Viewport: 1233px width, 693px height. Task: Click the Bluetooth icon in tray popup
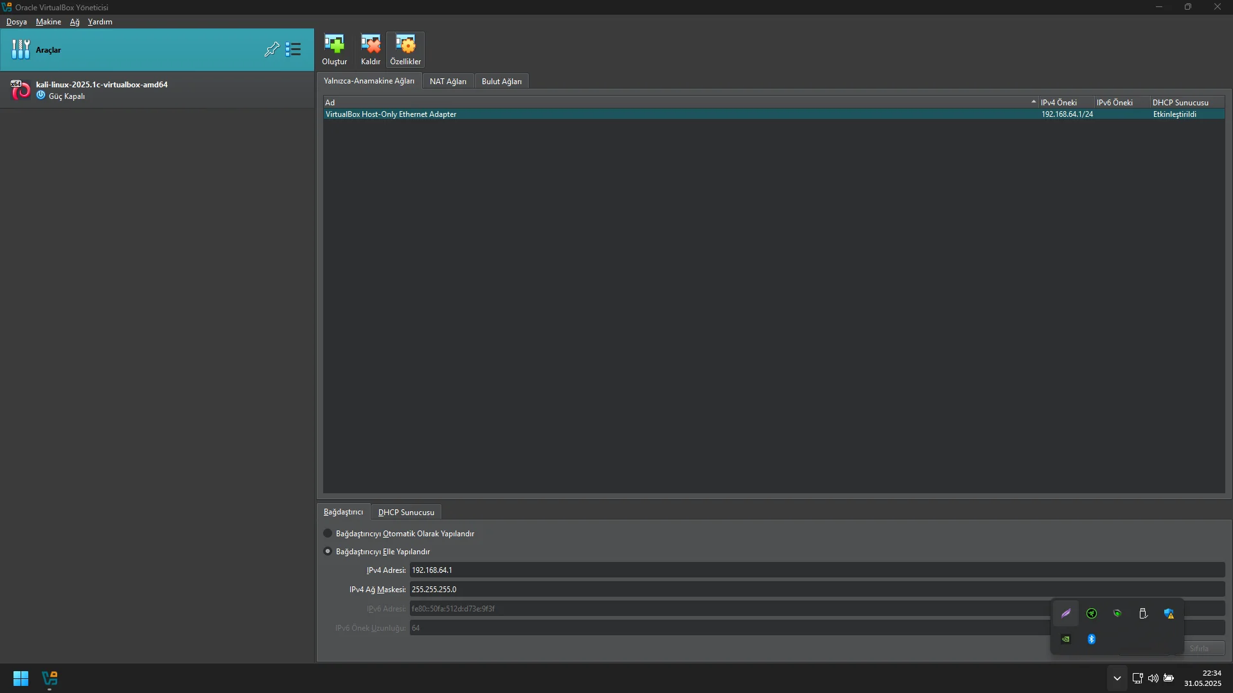[x=1091, y=639]
